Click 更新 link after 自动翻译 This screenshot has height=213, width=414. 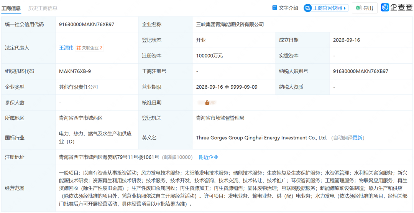(x=358, y=138)
